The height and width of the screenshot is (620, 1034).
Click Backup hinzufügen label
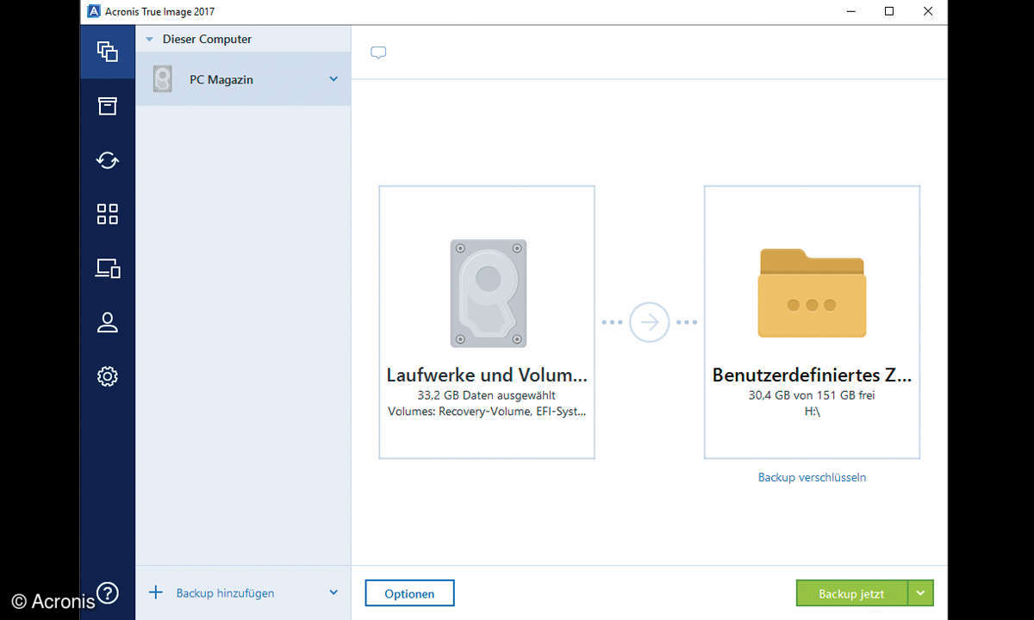coord(225,593)
